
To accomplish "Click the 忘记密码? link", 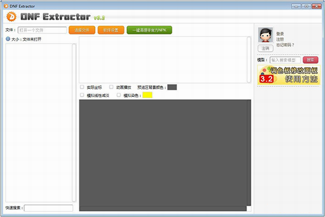I will 285,45.
